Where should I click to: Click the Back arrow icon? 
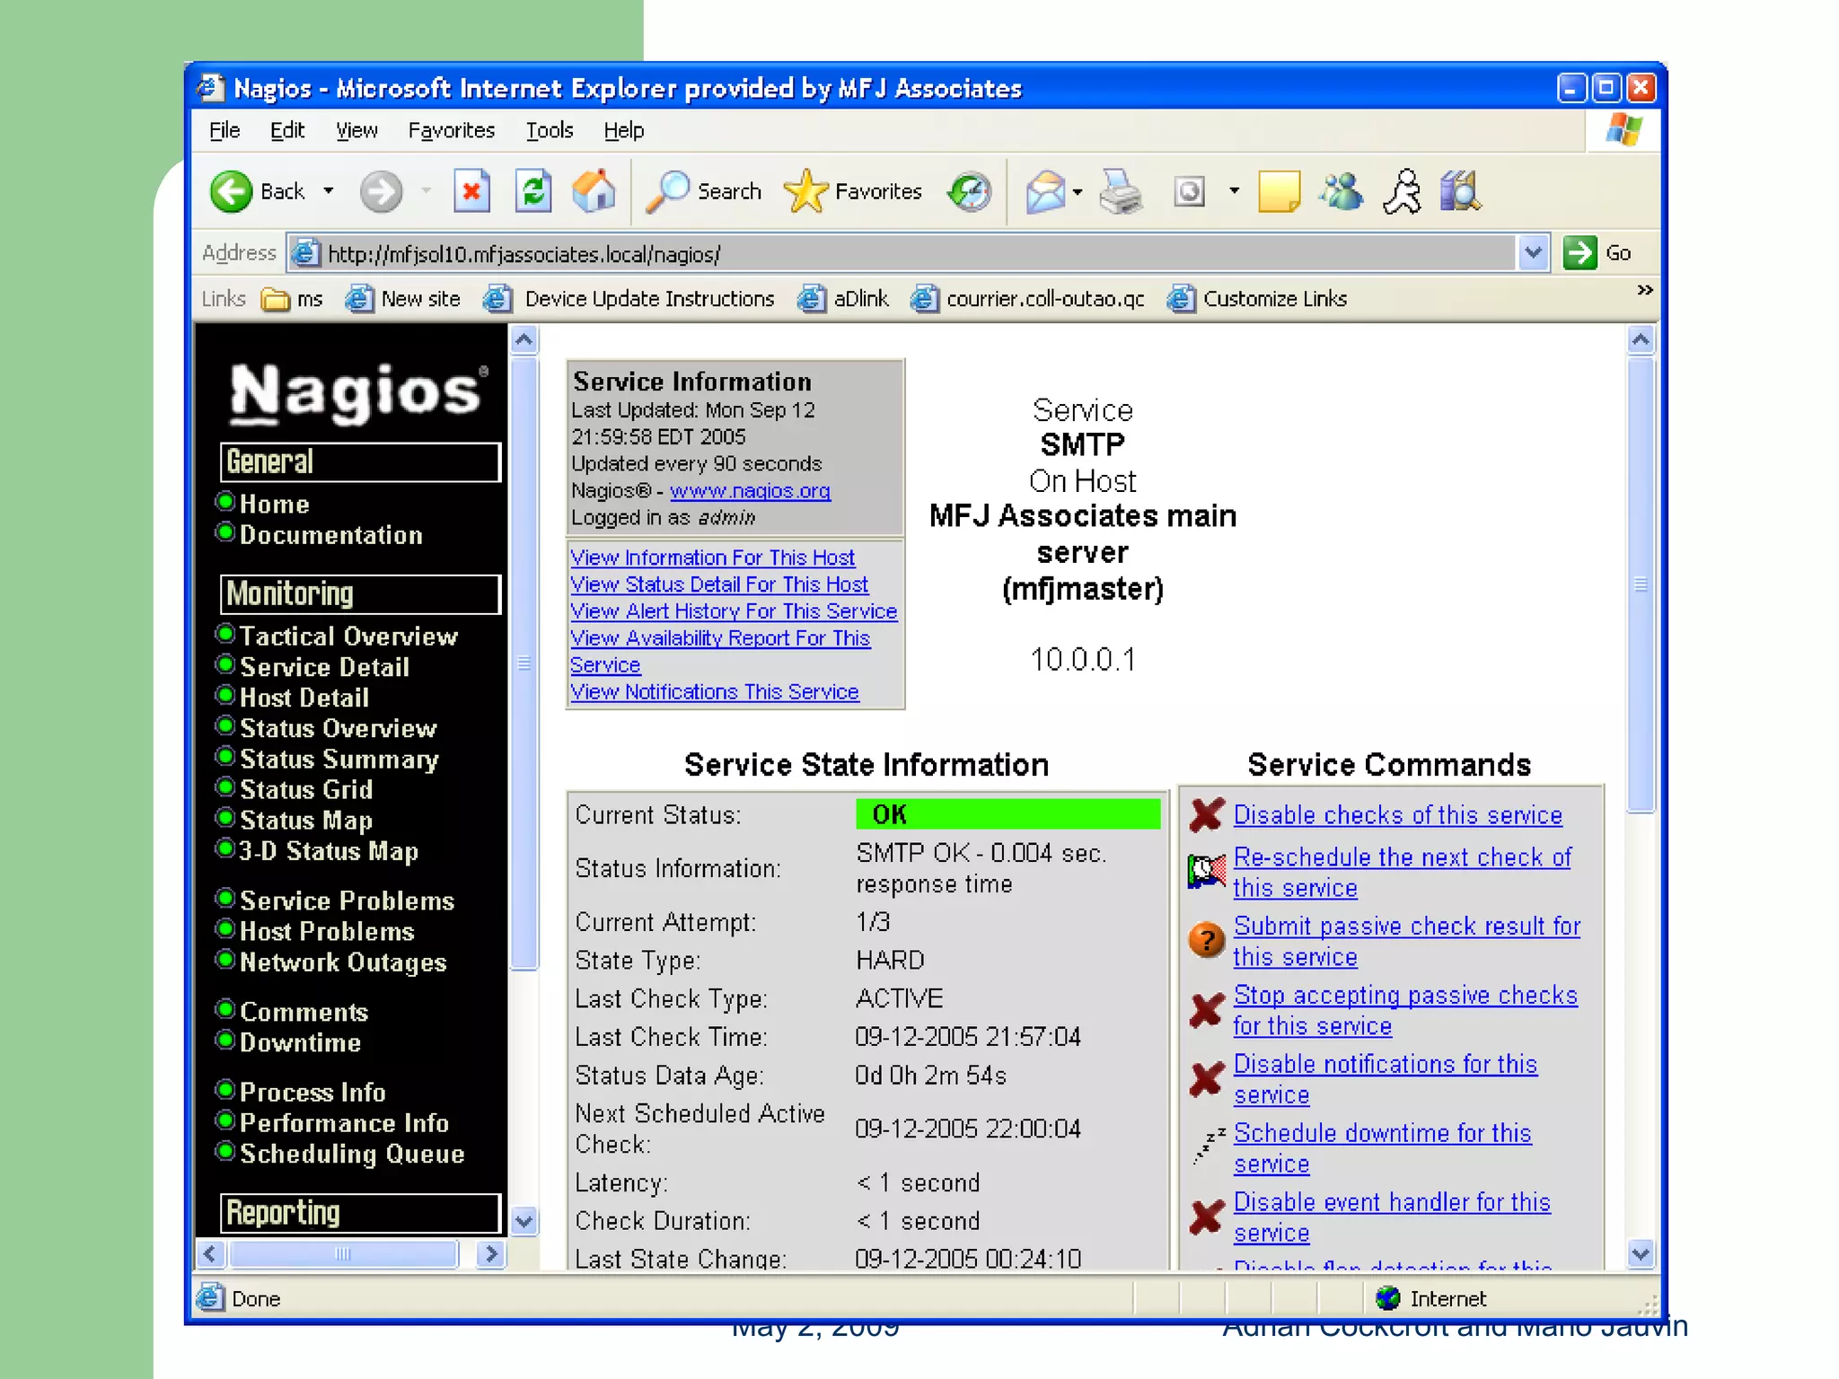pos(231,191)
